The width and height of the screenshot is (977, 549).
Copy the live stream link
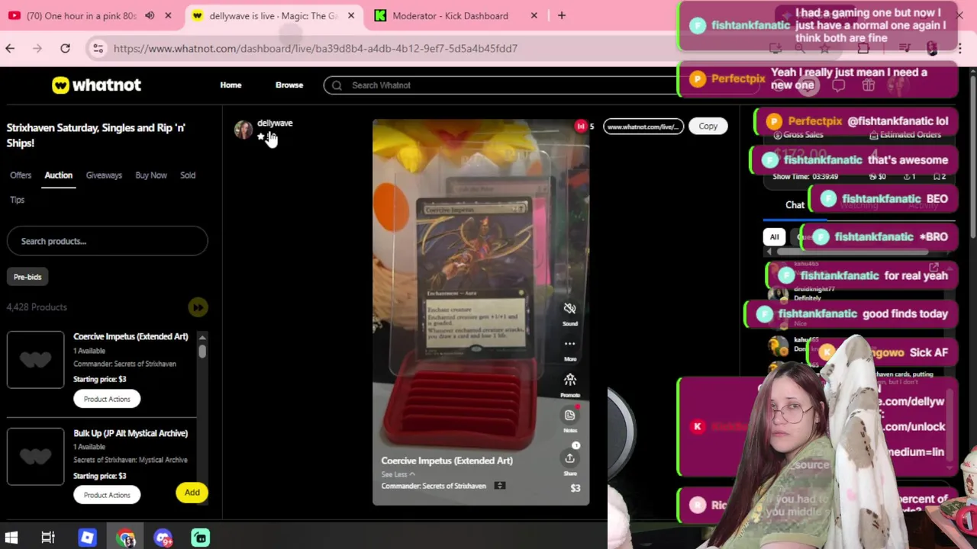[708, 127]
